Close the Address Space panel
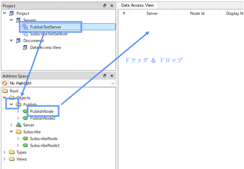Viewport: 244px width, 169px height. 112,76
